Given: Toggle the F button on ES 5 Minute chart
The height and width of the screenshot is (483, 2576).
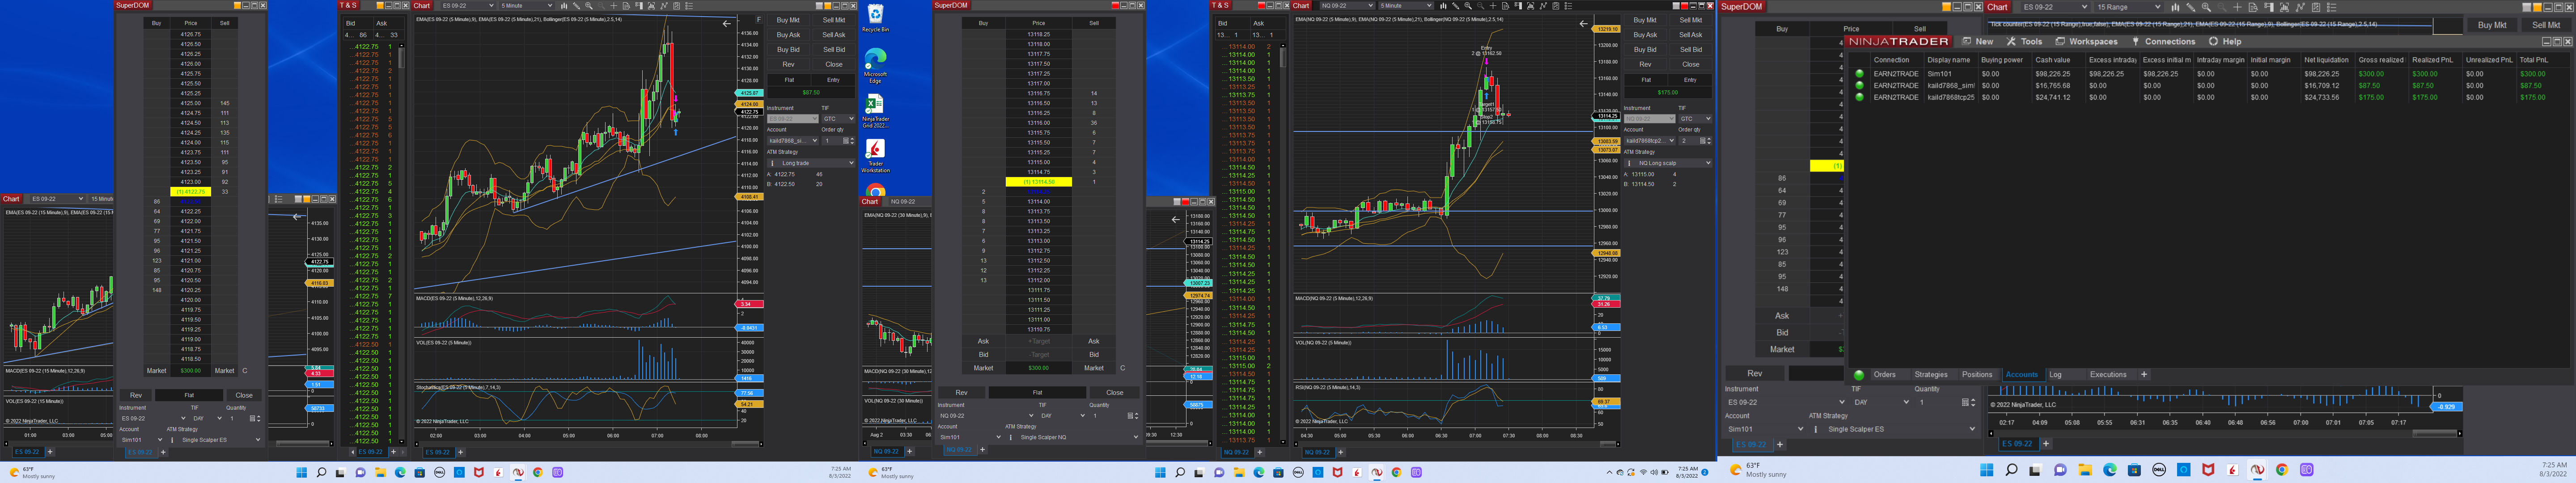Looking at the screenshot, I should click(758, 20).
